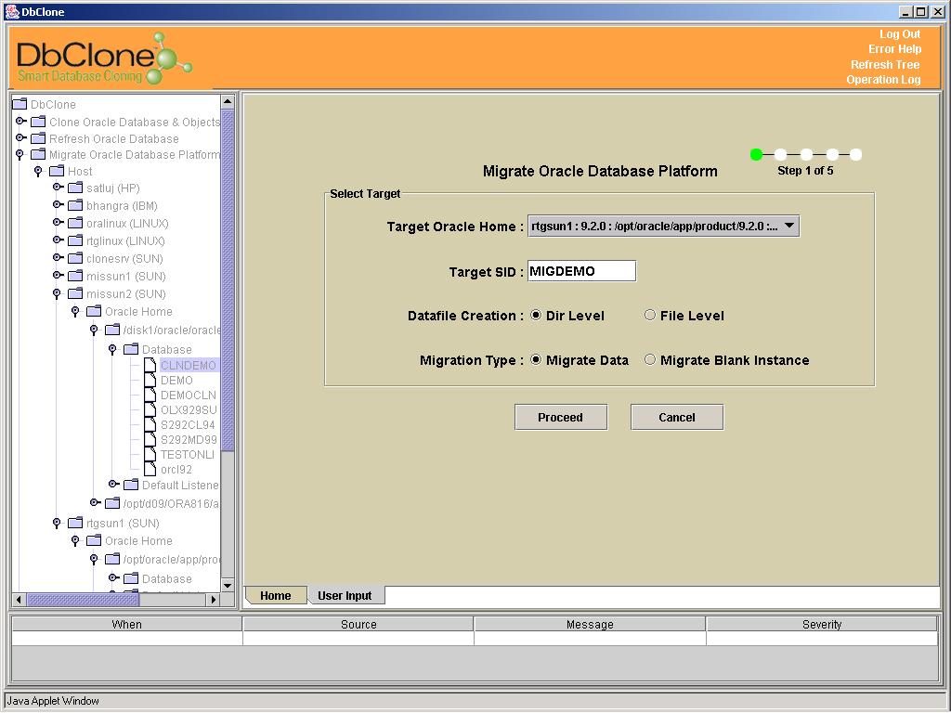Screen dimensions: 951x713
Task: Open the Operation Log link
Action: tap(883, 80)
